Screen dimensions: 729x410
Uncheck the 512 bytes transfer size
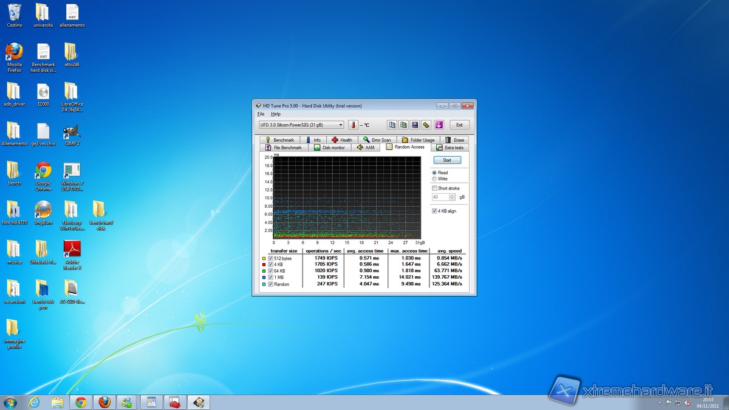coord(270,259)
